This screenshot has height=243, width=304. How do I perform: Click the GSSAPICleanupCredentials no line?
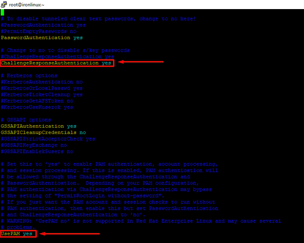click(x=43, y=132)
